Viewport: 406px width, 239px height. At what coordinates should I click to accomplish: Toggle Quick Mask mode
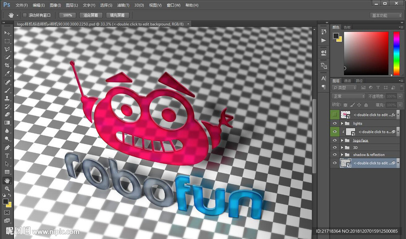(7, 212)
